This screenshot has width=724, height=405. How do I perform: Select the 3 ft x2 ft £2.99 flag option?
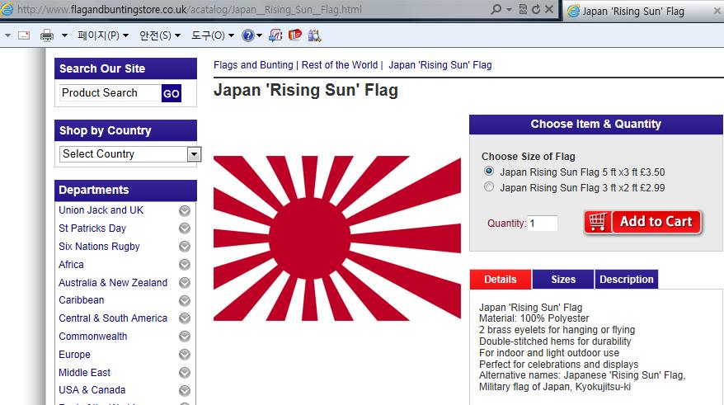pos(488,186)
